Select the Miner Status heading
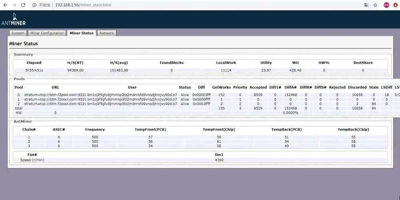 coord(24,44)
